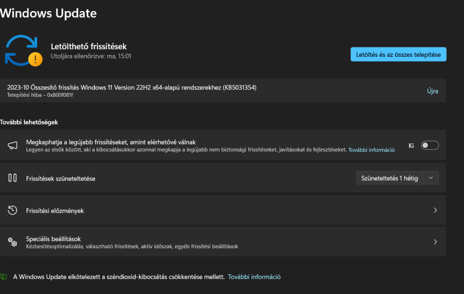Open 'További információ' link about carbon emissions

(254, 277)
